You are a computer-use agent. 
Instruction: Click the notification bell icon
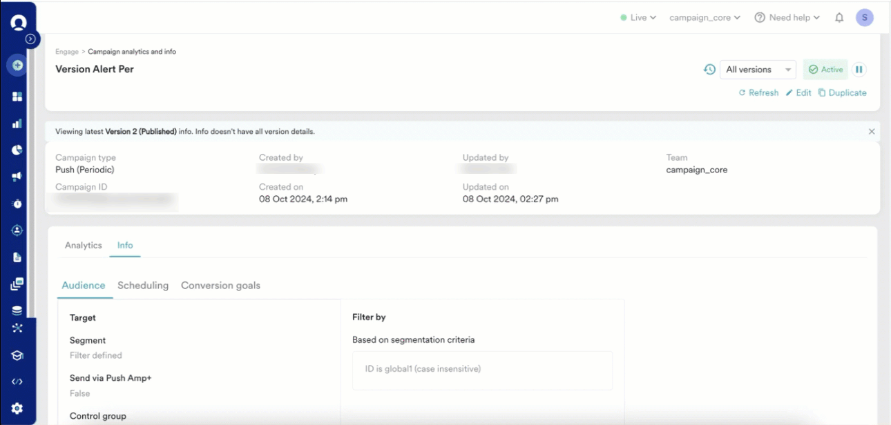(x=839, y=18)
